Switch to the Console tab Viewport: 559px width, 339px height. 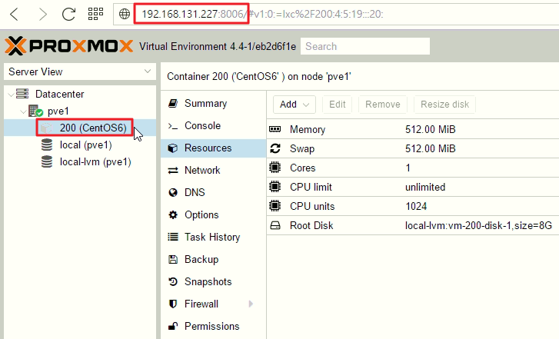[x=213, y=126]
